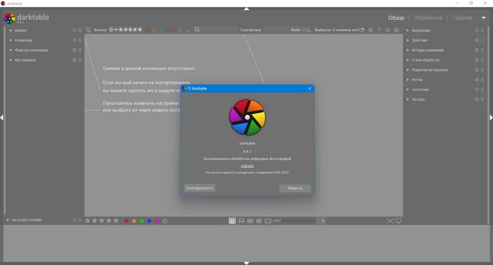493x265 pixels.
Task: Open the help question mark icon
Action: coord(379,30)
